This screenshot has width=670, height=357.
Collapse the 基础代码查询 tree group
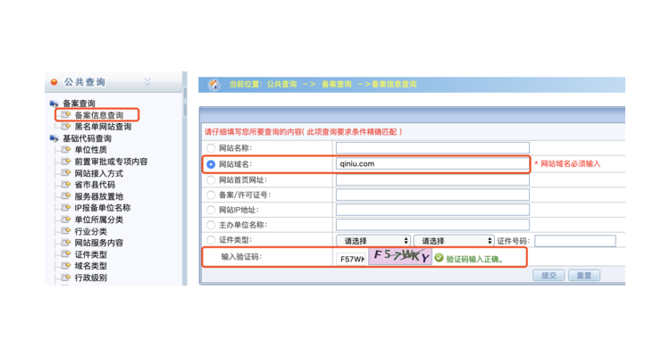pos(88,138)
